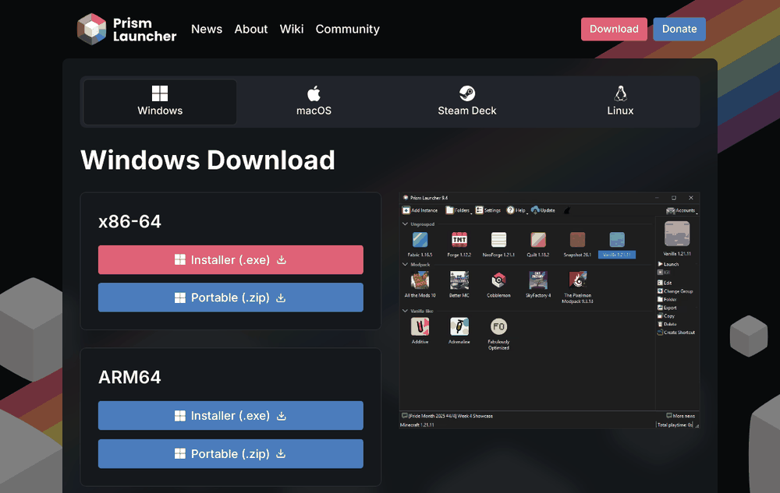Click Launch in the instance sidebar
Screen dimensions: 780x493
[668, 264]
